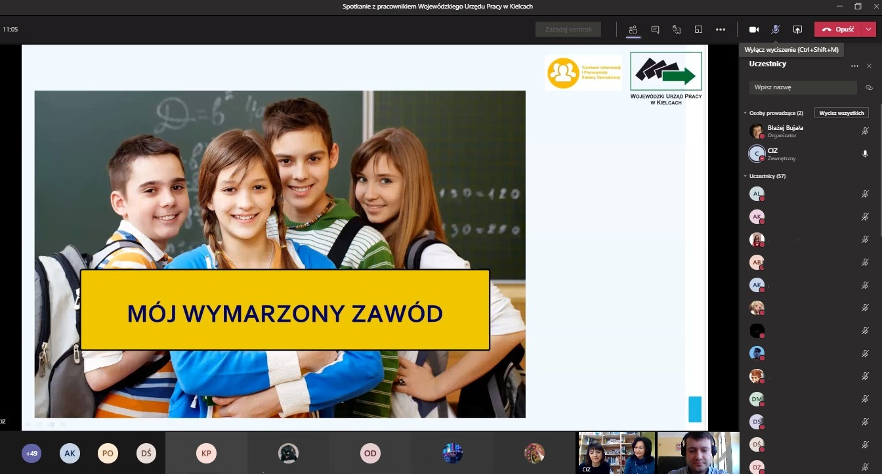This screenshot has height=474, width=882.
Task: Open more options in Uczestnicy panel
Action: [854, 66]
